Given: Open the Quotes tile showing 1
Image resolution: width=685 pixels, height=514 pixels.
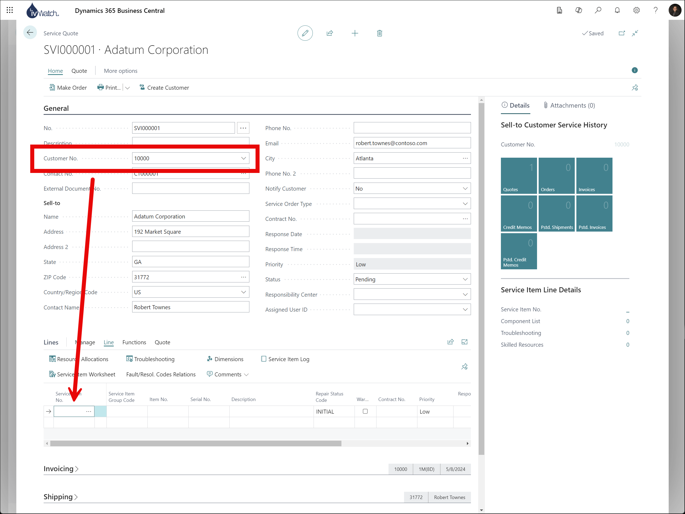Looking at the screenshot, I should [519, 176].
